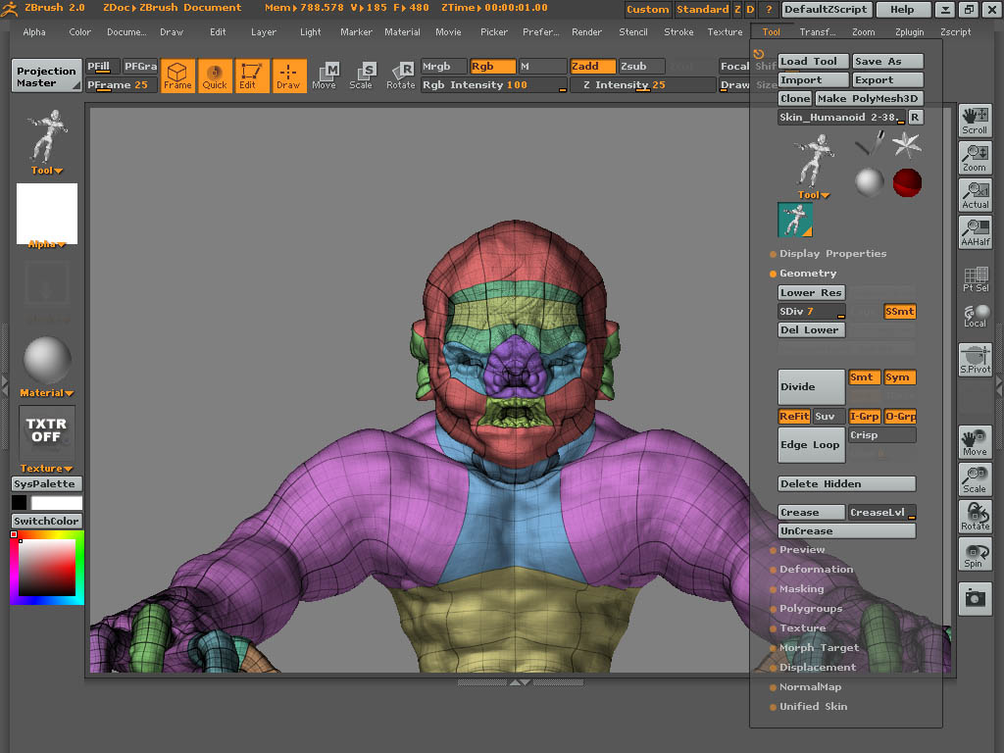Viewport: 1004px width, 753px height.
Task: Toggle the ReFit option
Action: tap(794, 416)
